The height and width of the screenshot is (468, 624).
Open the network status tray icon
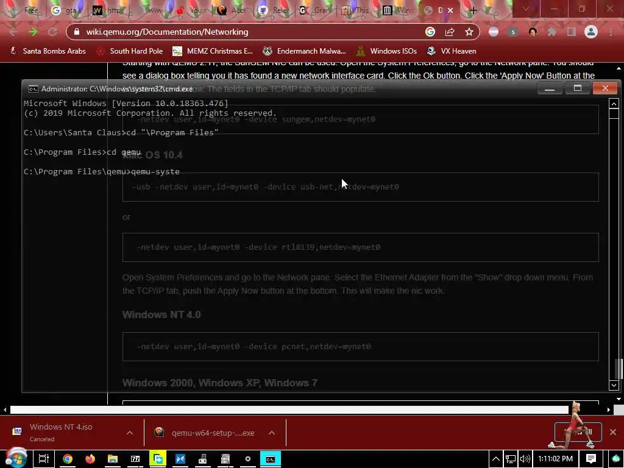[511, 459]
